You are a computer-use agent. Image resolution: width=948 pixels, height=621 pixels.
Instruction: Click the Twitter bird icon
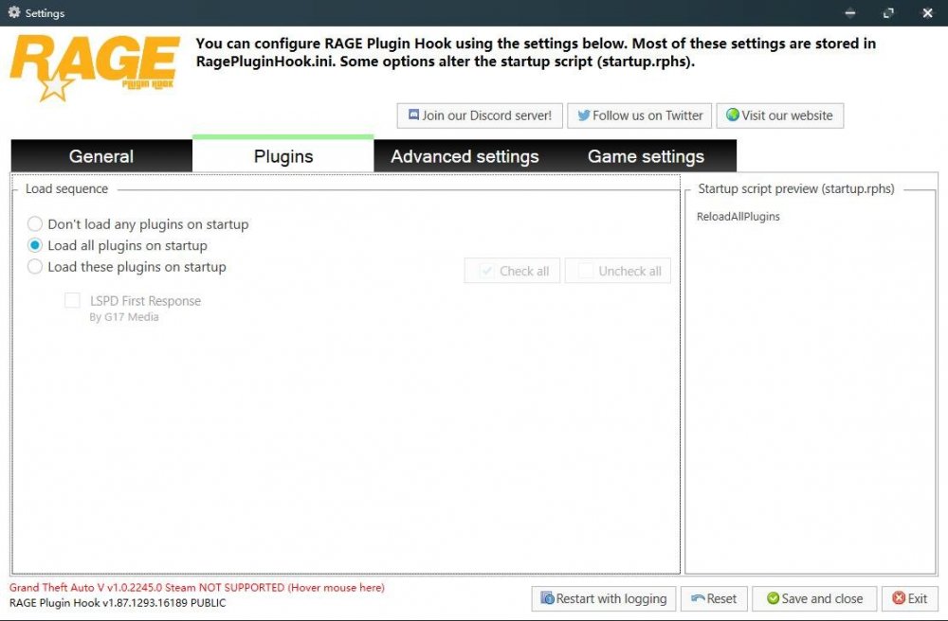(583, 115)
